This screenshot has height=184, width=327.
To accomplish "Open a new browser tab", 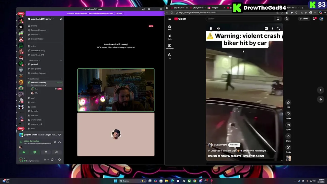I will (302, 8).
